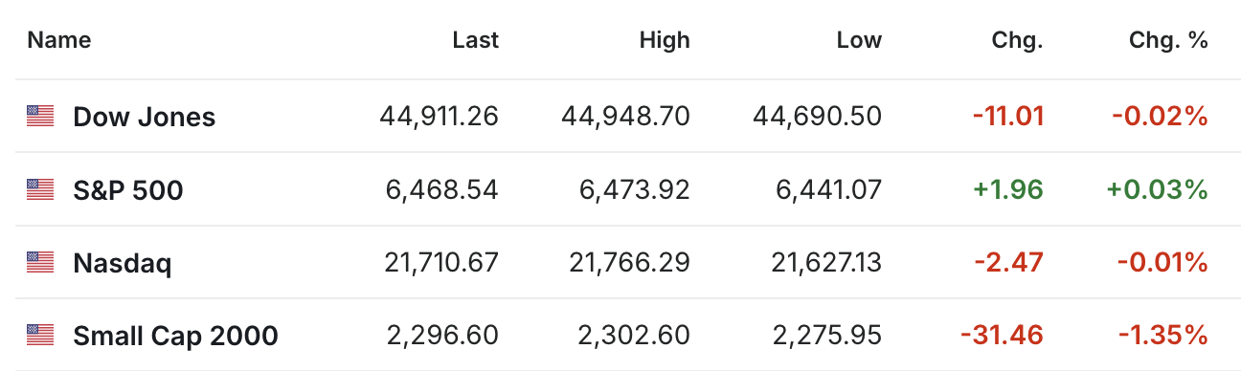Click Small Cap 2000 percent change -1.35%
Viewport: 1241px width, 371px height.
1163,335
